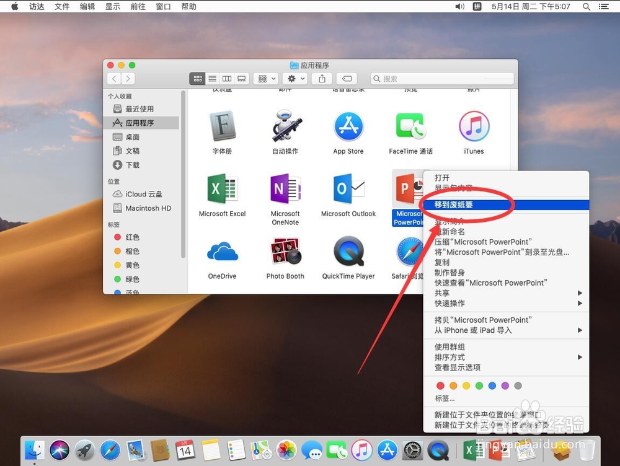Open the group-by dropdown in Finder toolbar

[x=266, y=79]
